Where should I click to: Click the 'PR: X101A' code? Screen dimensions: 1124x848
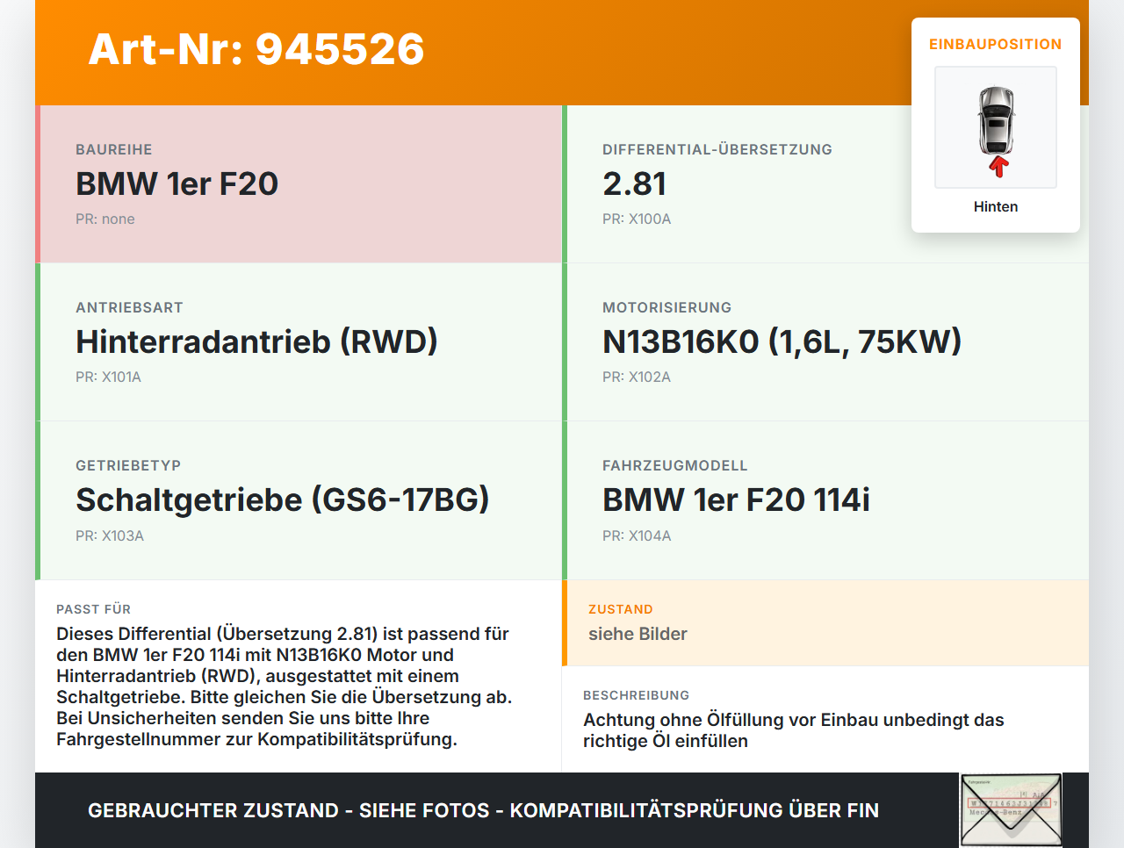pyautogui.click(x=108, y=377)
